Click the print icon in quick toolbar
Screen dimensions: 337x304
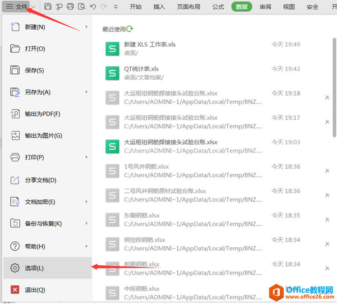[x=70, y=7]
